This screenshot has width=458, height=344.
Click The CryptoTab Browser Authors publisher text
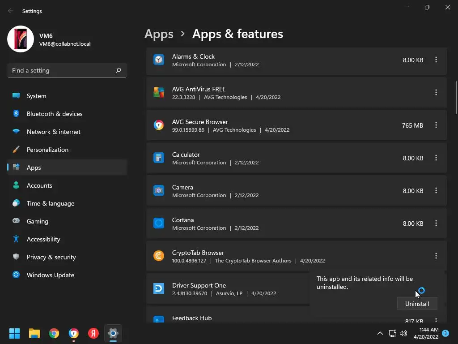point(253,261)
